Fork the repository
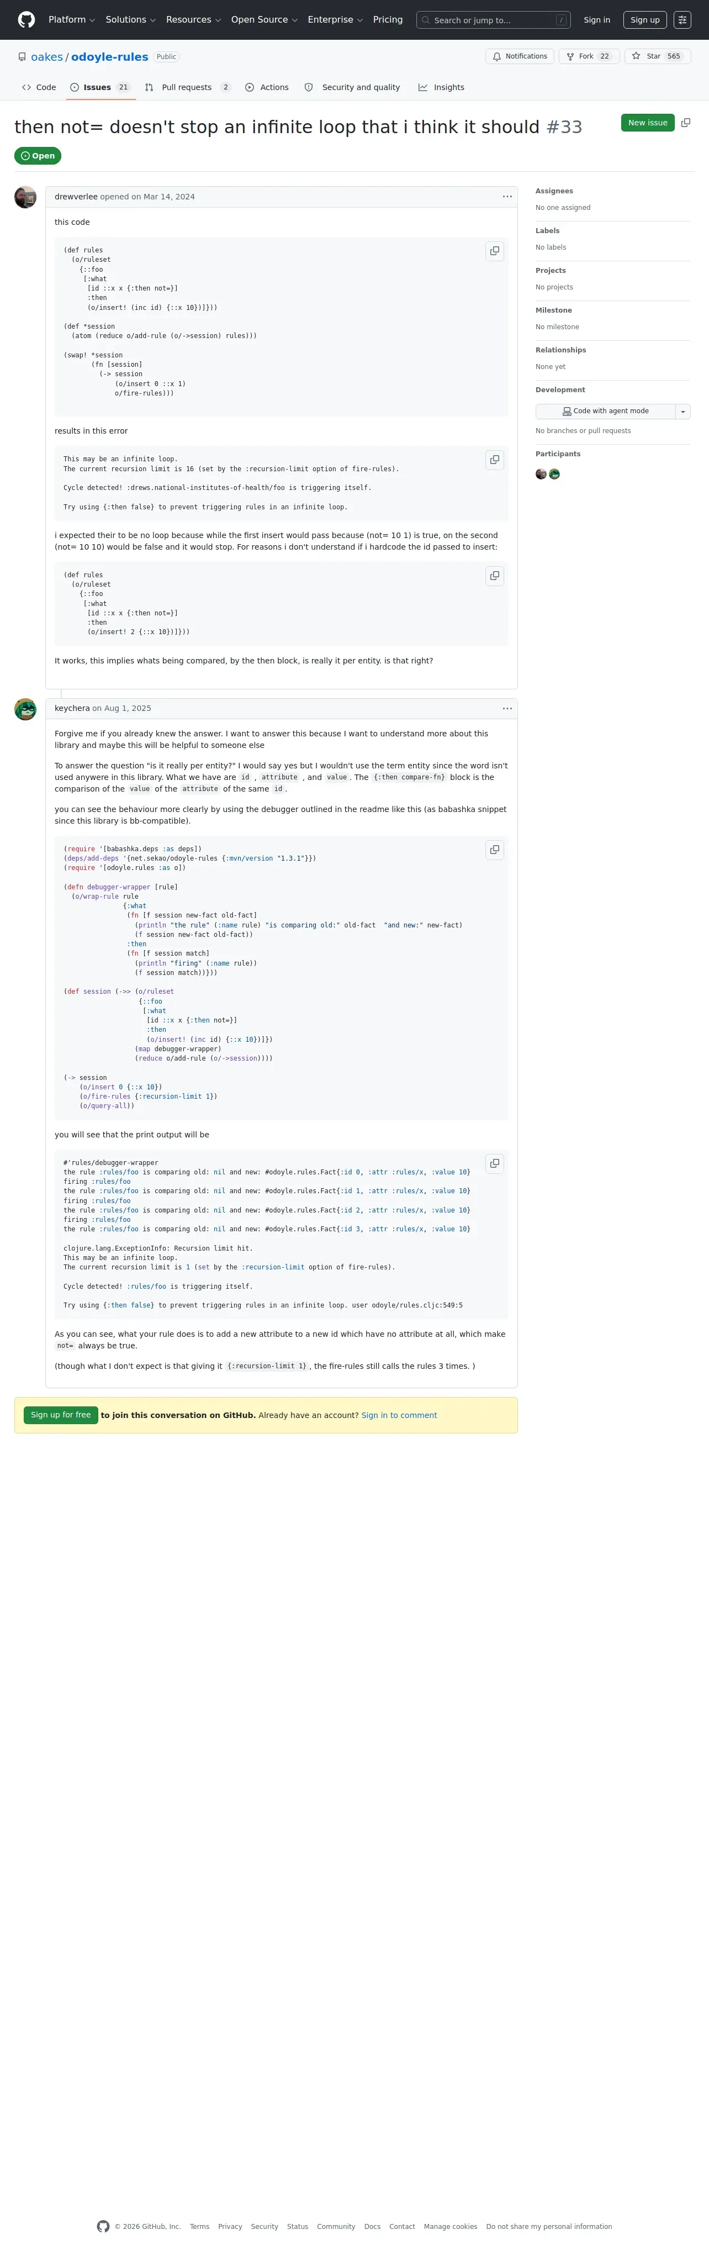The height and width of the screenshot is (2256, 709). (589, 56)
